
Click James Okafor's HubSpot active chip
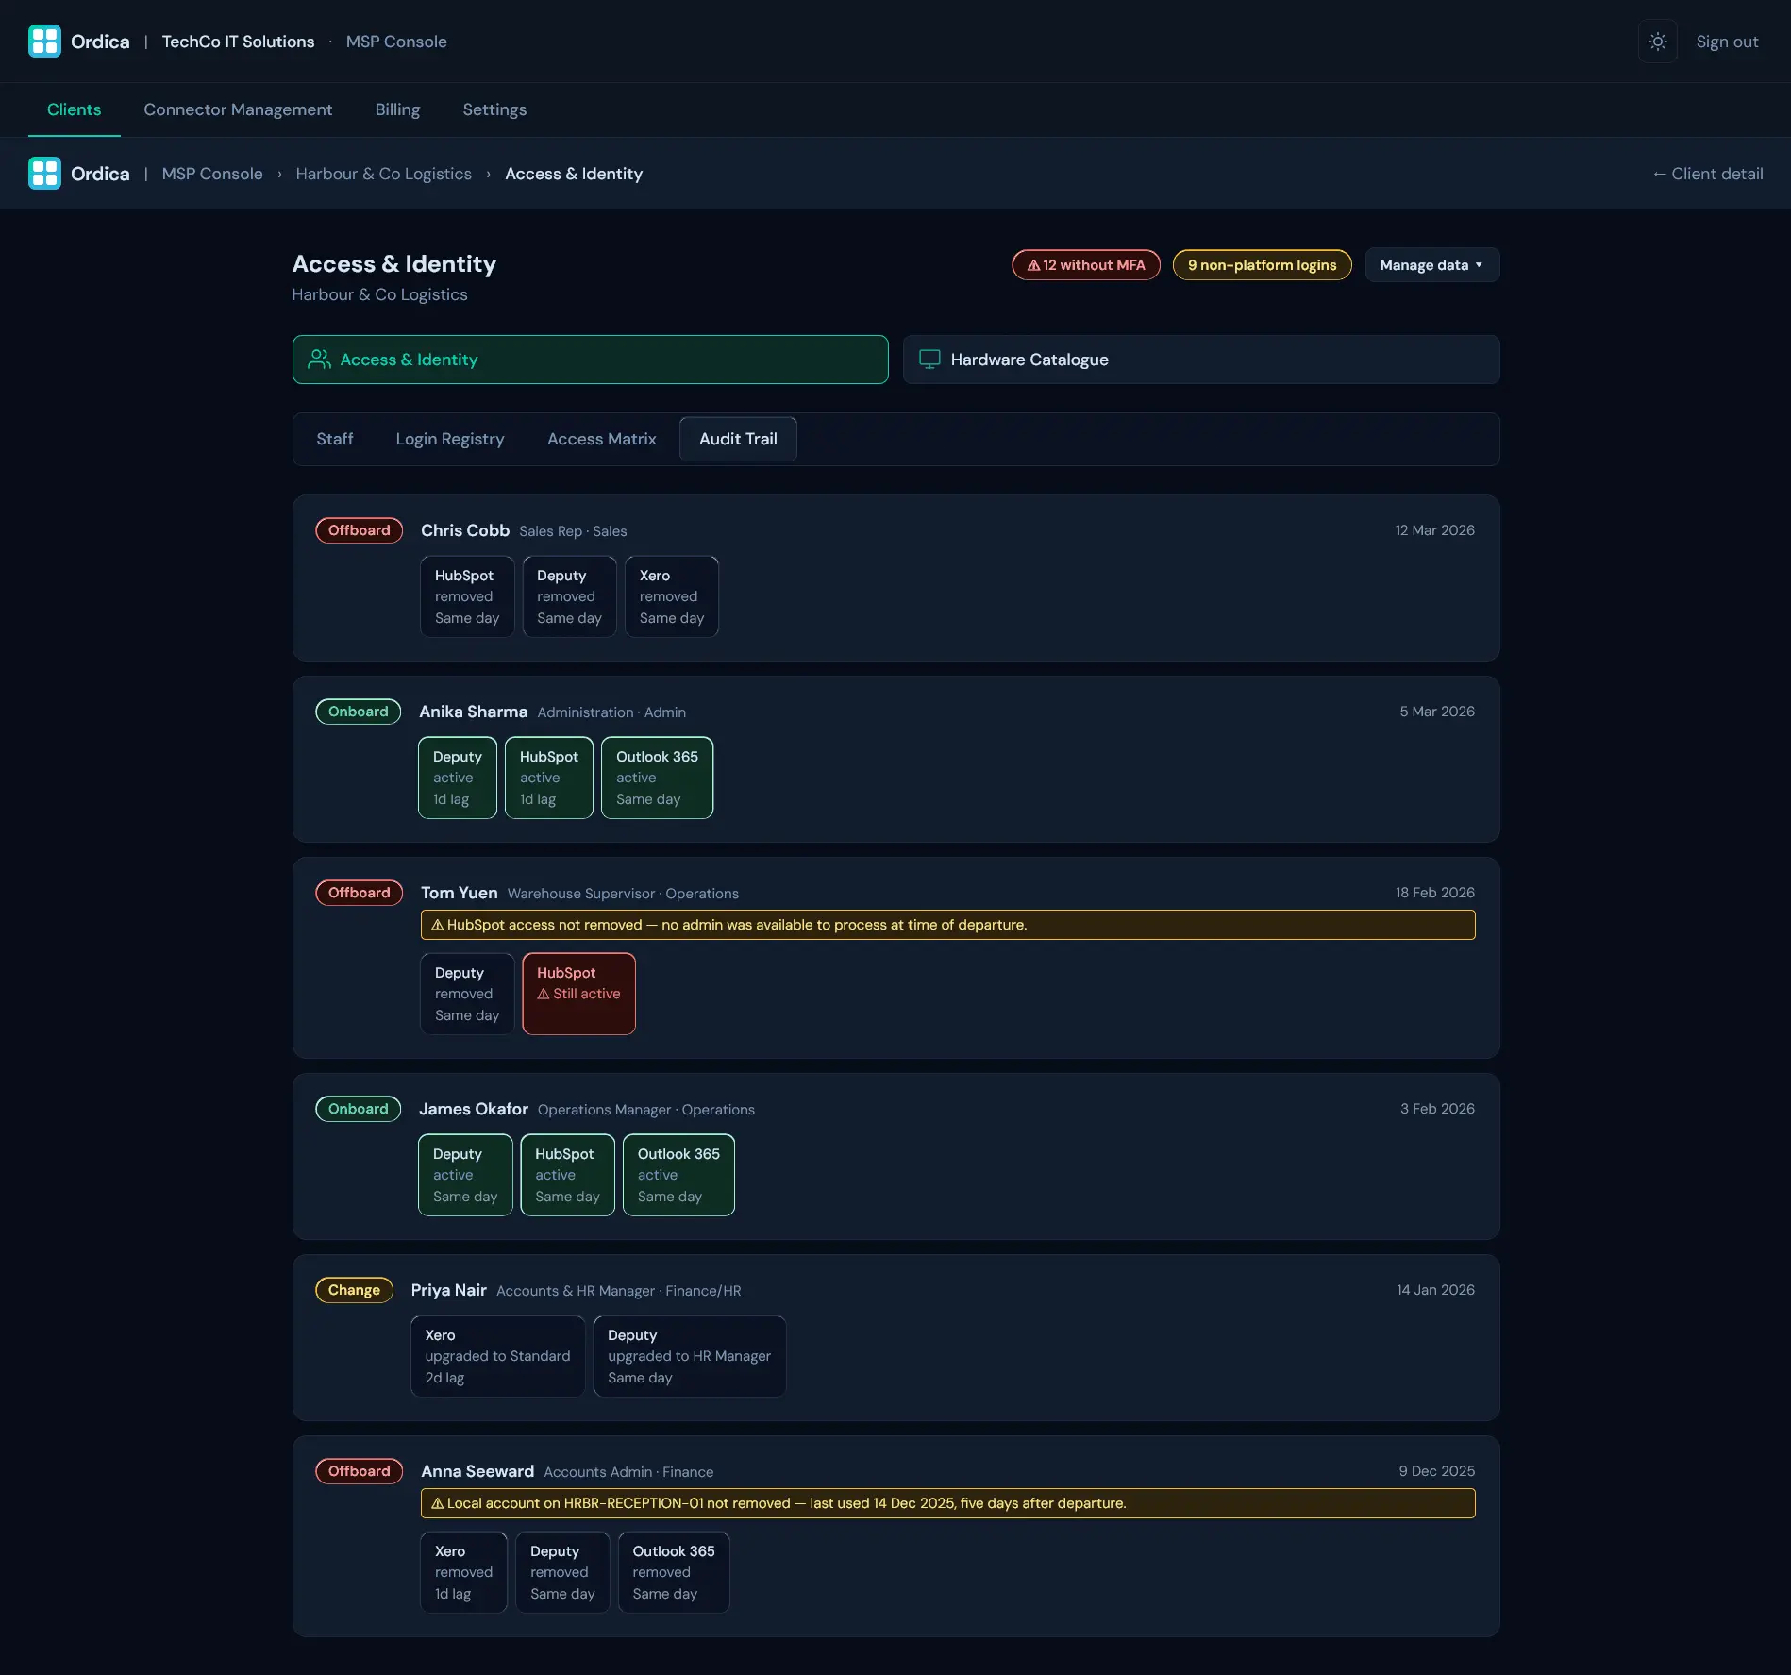point(567,1175)
